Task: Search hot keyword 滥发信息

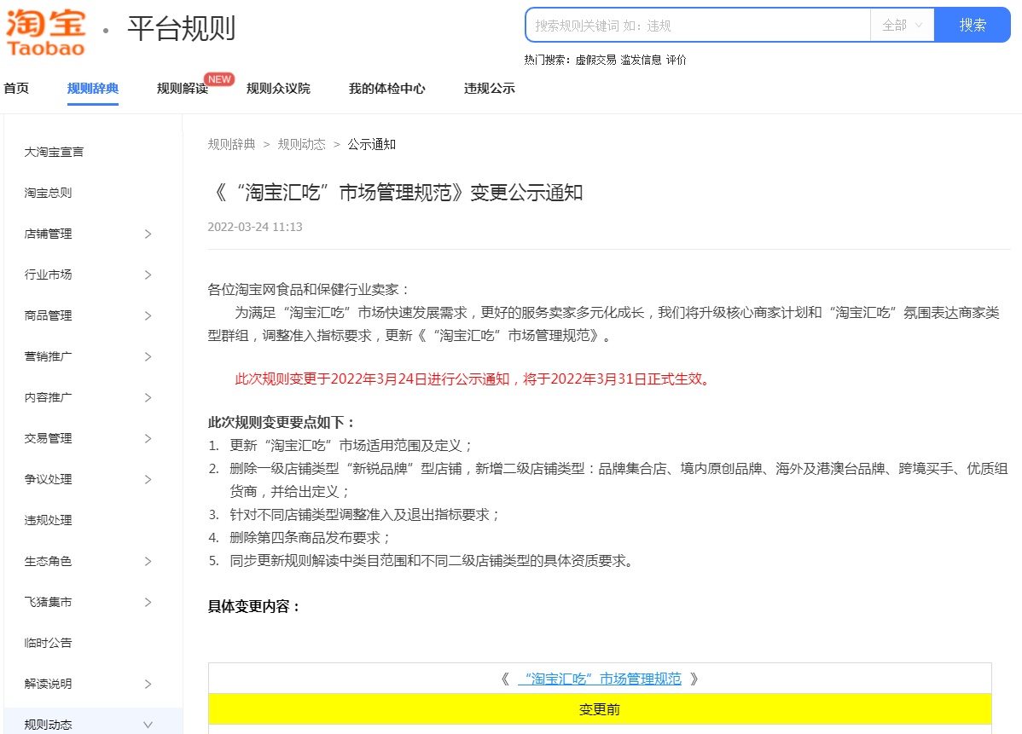Action: click(641, 60)
